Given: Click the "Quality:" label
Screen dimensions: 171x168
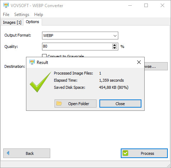Looking at the screenshot, I should tap(11, 47).
